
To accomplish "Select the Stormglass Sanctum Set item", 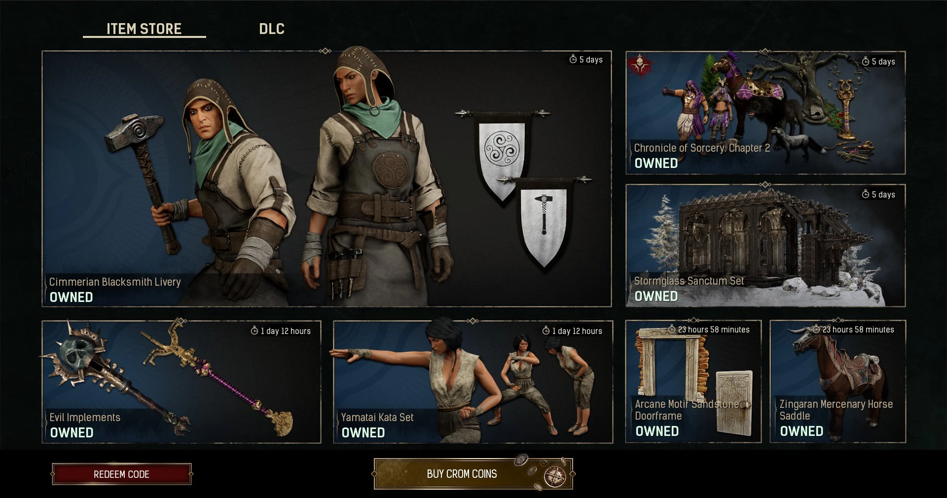I will [765, 246].
